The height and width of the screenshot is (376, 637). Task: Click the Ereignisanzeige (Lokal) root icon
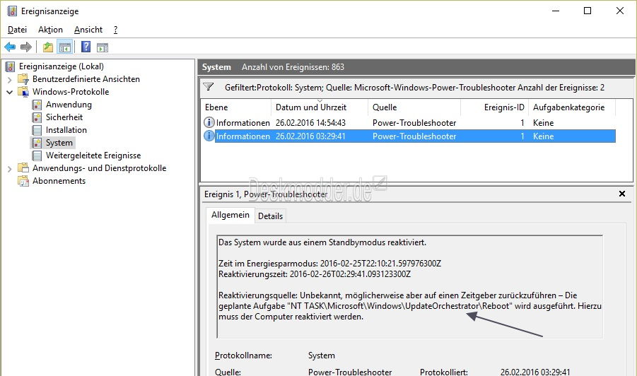click(x=11, y=66)
